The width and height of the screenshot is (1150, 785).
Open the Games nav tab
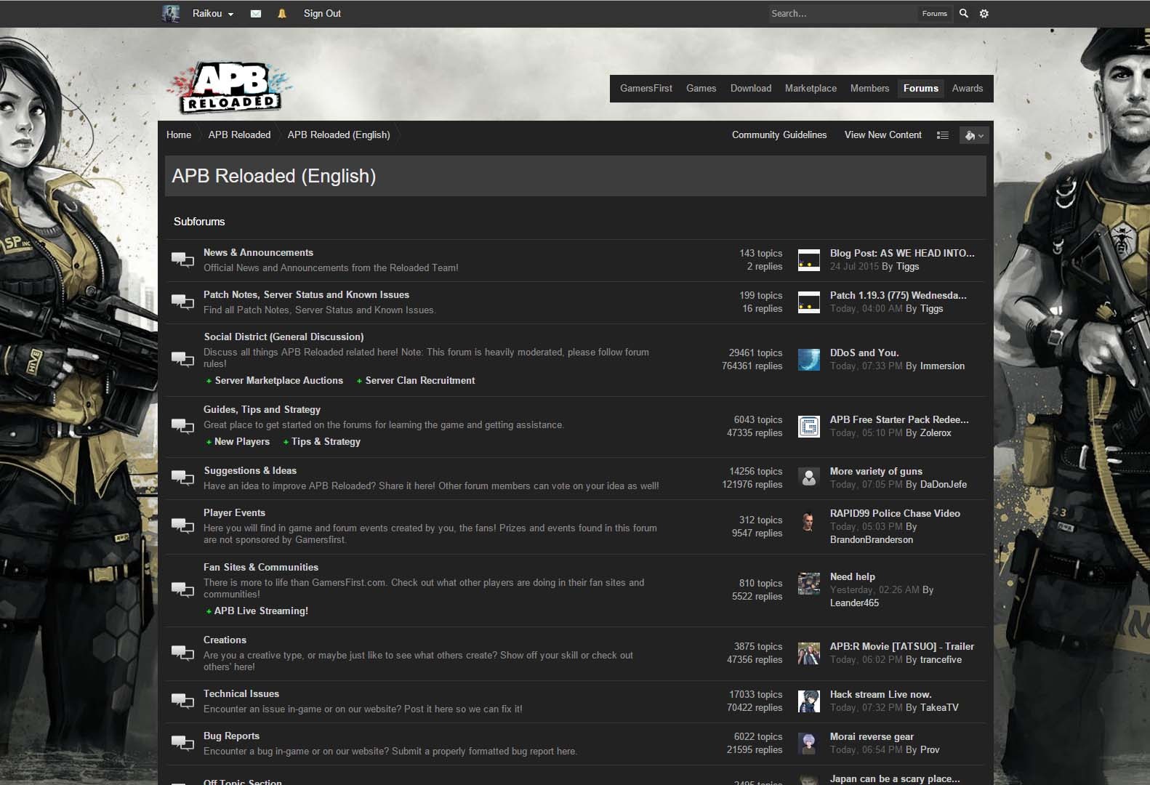701,89
